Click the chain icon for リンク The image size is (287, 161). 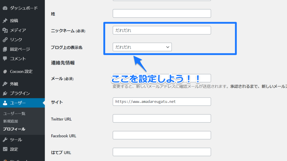(x=5, y=40)
